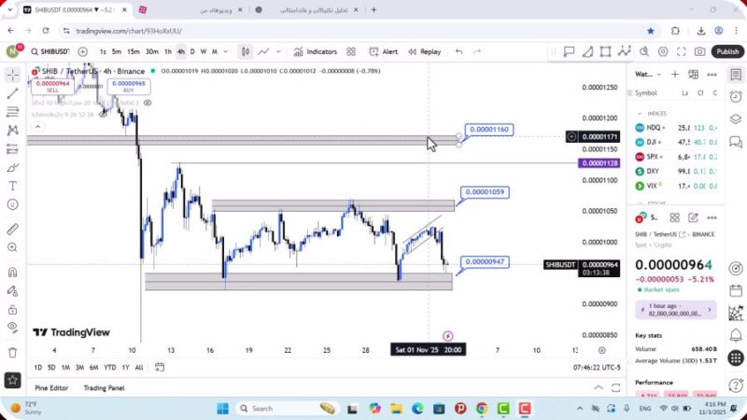
Task: Select the trend line drawing tool
Action: (x=12, y=93)
